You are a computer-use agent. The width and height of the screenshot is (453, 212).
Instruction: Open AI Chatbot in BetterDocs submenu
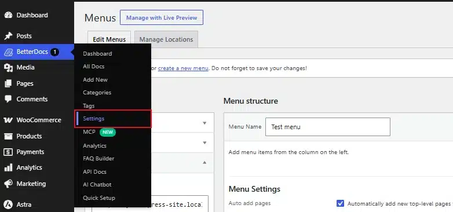click(x=97, y=185)
